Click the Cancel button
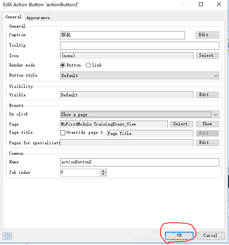This screenshot has width=229, height=245. click(210, 235)
